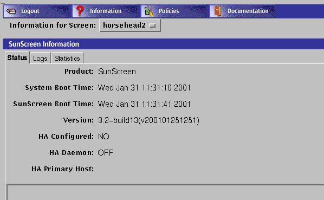The height and width of the screenshot is (200, 324).
Task: Click the Product value SunScreen
Action: click(x=117, y=72)
